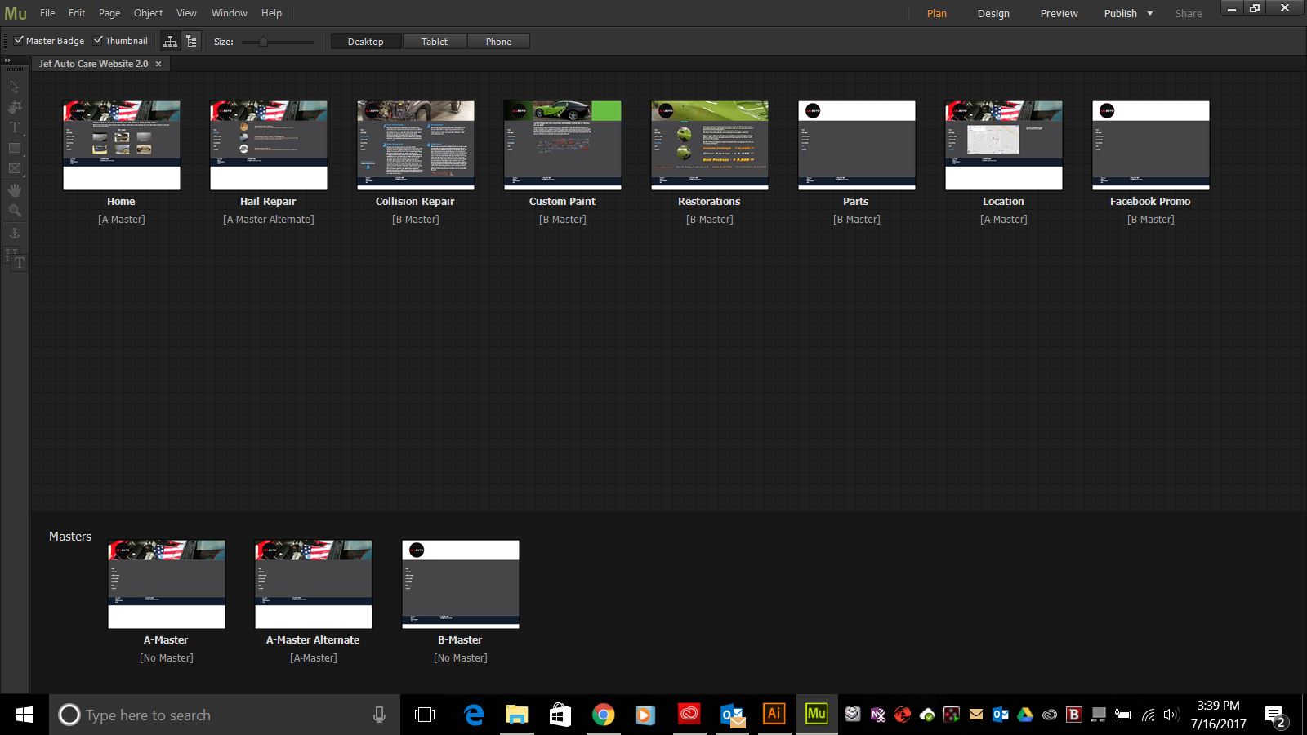Select the Zoom magnifier tool

tap(15, 211)
